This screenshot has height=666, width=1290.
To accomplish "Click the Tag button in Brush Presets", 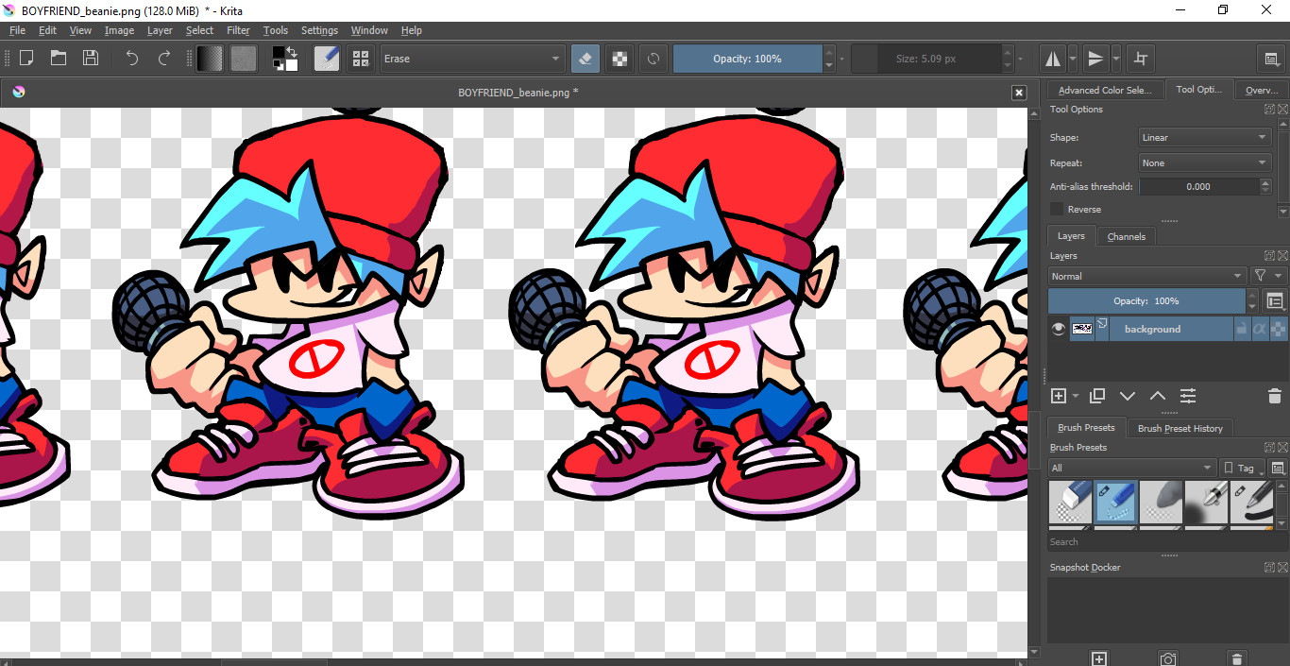I will [1239, 468].
